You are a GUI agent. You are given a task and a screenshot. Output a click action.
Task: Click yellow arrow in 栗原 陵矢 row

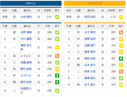(121, 52)
